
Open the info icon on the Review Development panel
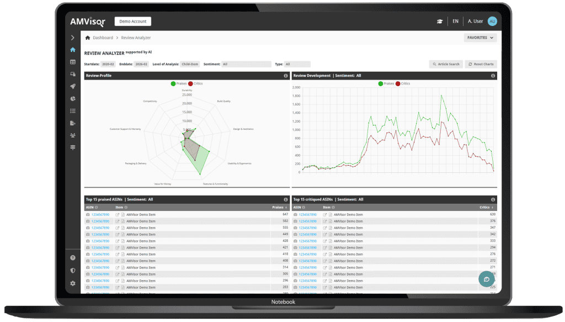tap(493, 76)
